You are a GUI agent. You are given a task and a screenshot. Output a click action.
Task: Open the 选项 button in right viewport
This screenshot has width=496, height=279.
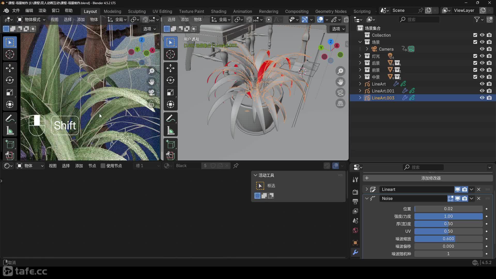[338, 29]
